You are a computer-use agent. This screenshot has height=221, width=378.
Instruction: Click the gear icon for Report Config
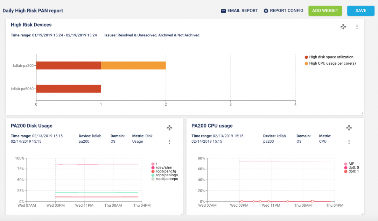click(x=266, y=11)
